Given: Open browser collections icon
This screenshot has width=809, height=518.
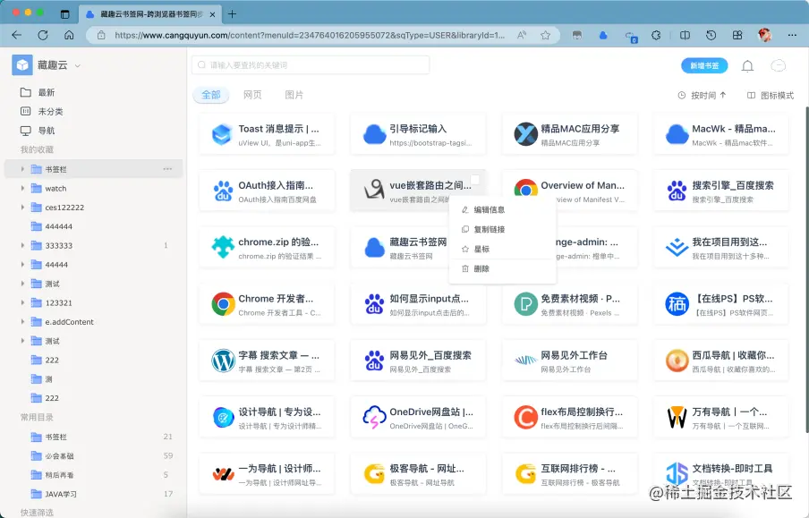Looking at the screenshot, I should click(x=737, y=35).
